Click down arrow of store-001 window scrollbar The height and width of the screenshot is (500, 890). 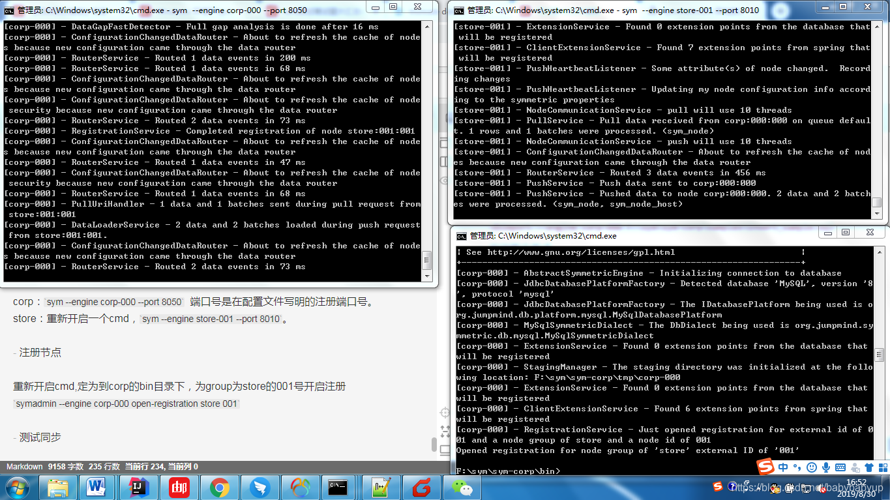tap(876, 214)
